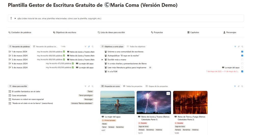The image size is (256, 135).
Task: Open Contador de palabras link
Action: 20,32
